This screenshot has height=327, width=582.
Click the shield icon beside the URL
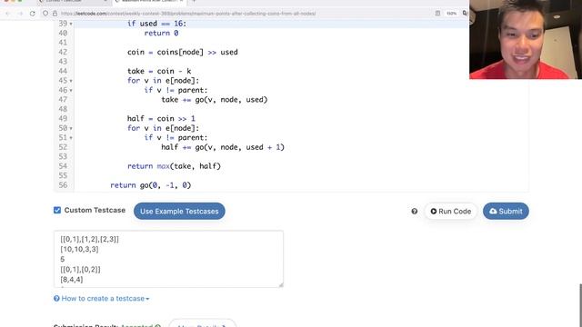pos(45,14)
